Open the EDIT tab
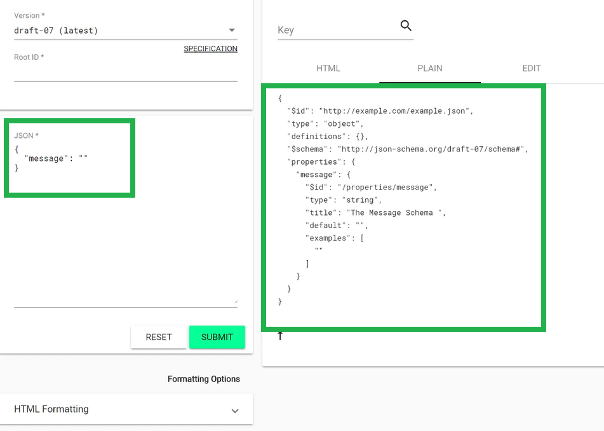604x431 pixels. [x=531, y=69]
